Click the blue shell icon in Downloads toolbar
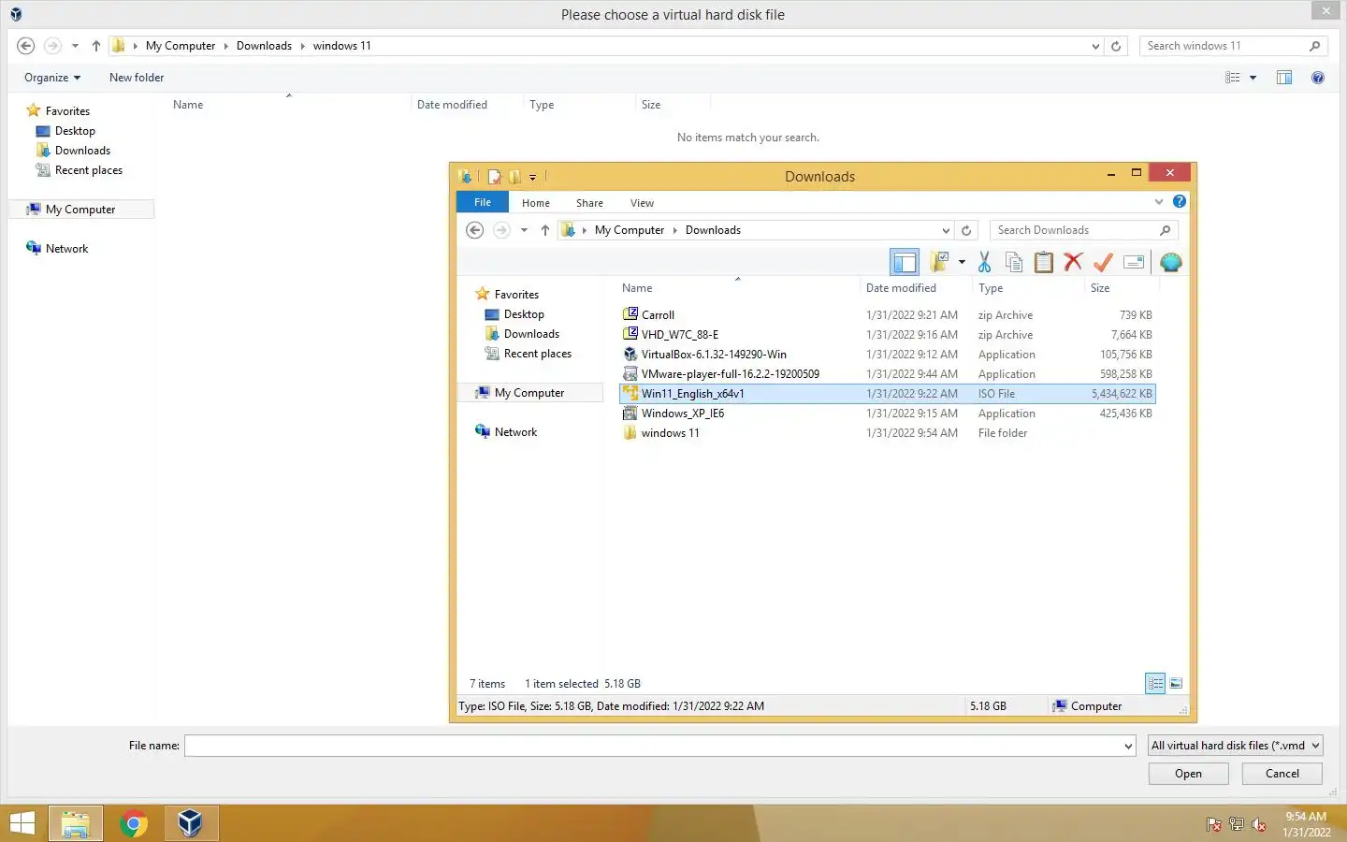This screenshot has width=1347, height=842. click(1170, 263)
